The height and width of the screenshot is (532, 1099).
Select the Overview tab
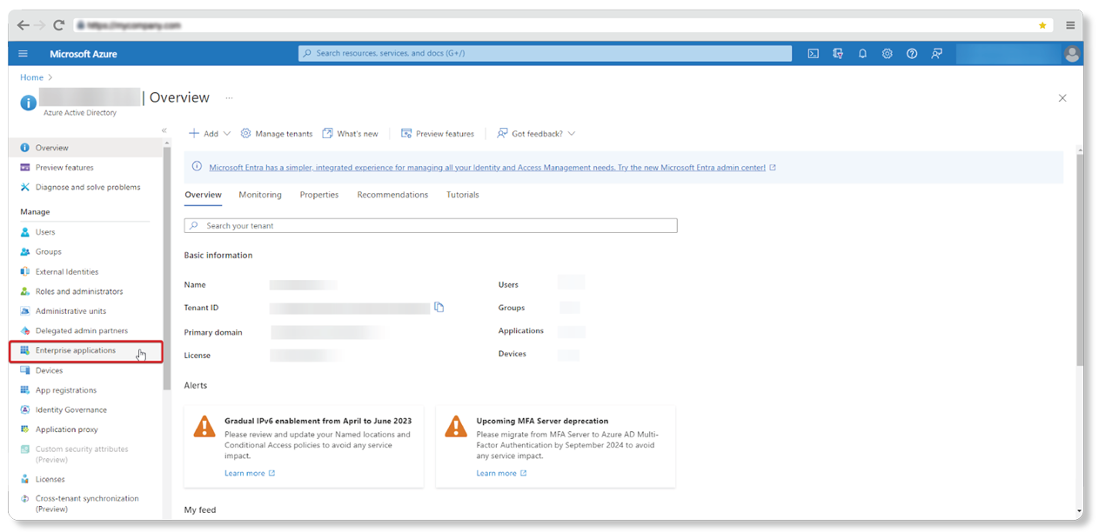[204, 195]
